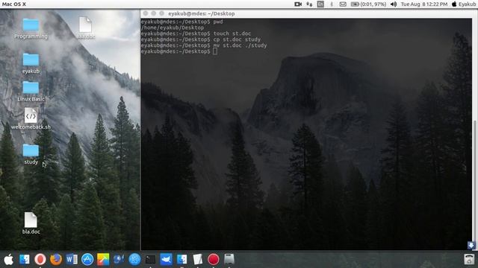Select the study folder on desktop
The image size is (478, 268).
[x=31, y=154]
